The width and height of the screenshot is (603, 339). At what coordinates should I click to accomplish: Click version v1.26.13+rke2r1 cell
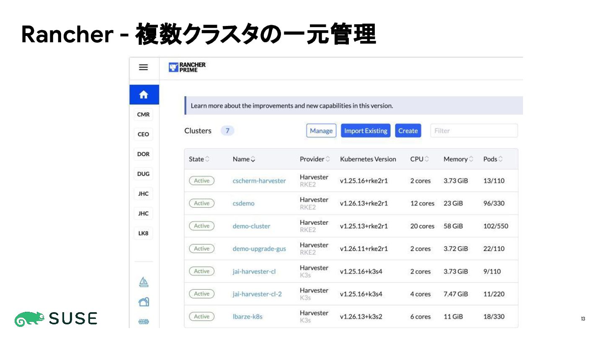(364, 203)
